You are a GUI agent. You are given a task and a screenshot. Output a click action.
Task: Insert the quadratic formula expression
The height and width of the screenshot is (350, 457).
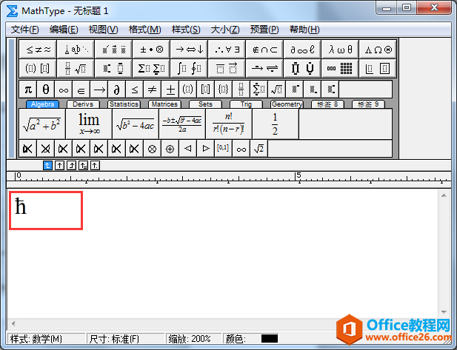182,124
